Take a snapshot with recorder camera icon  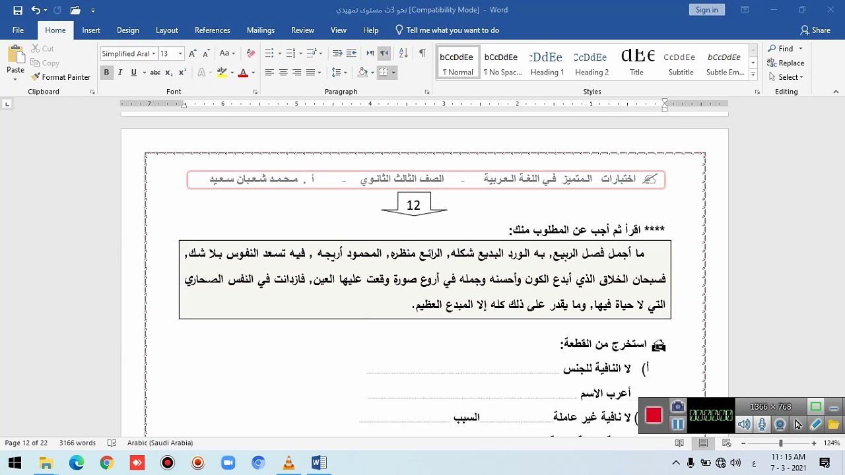click(678, 406)
